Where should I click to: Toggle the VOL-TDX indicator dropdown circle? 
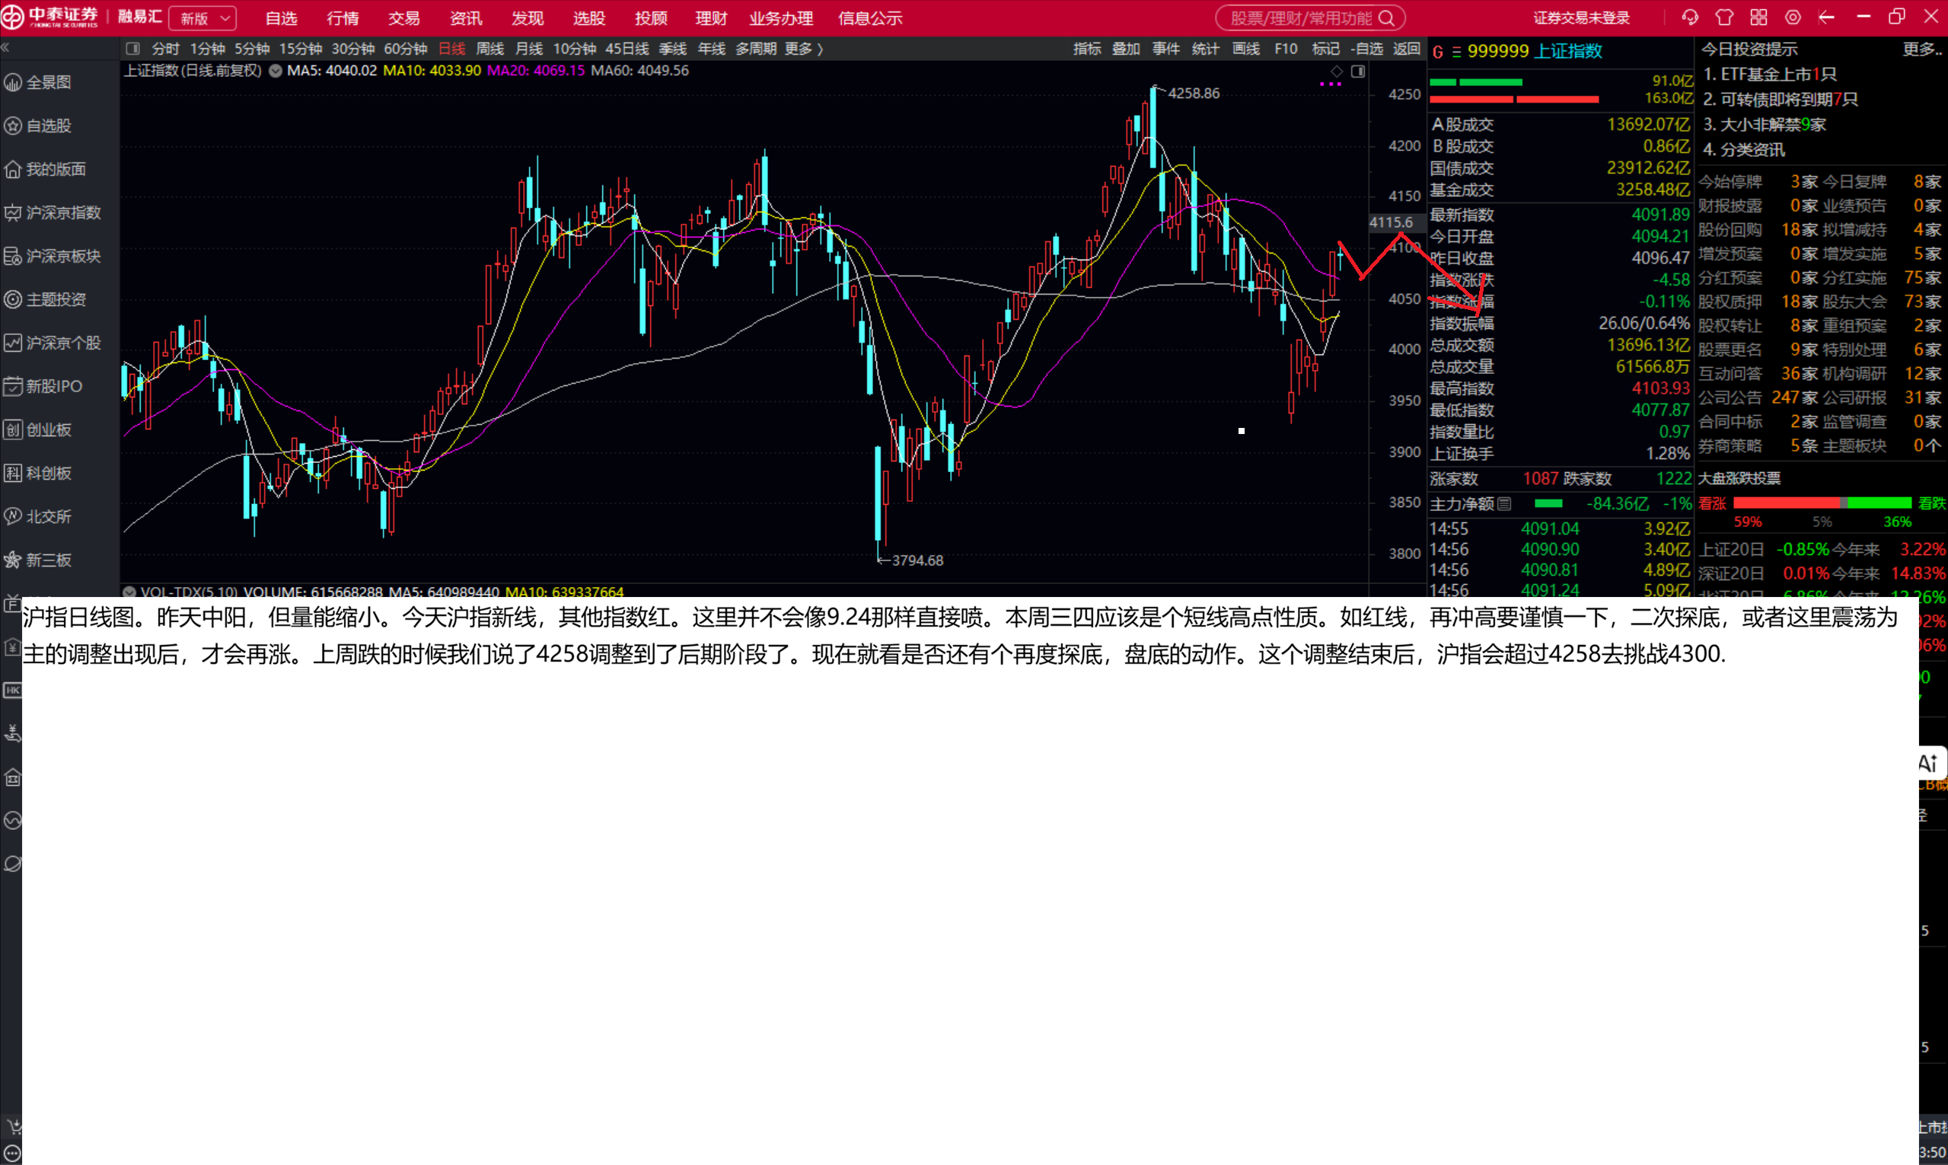(x=129, y=592)
